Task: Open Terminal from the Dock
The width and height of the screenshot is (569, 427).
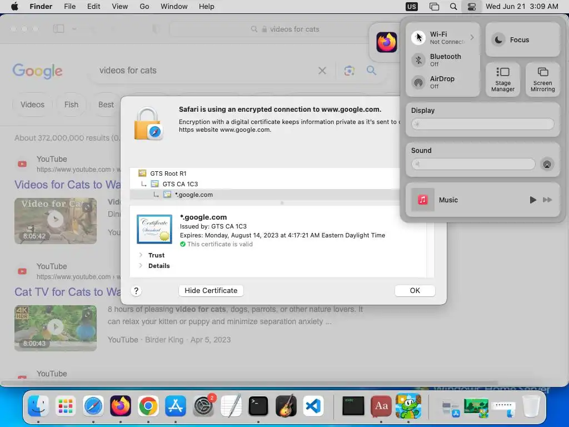Action: coord(258,405)
